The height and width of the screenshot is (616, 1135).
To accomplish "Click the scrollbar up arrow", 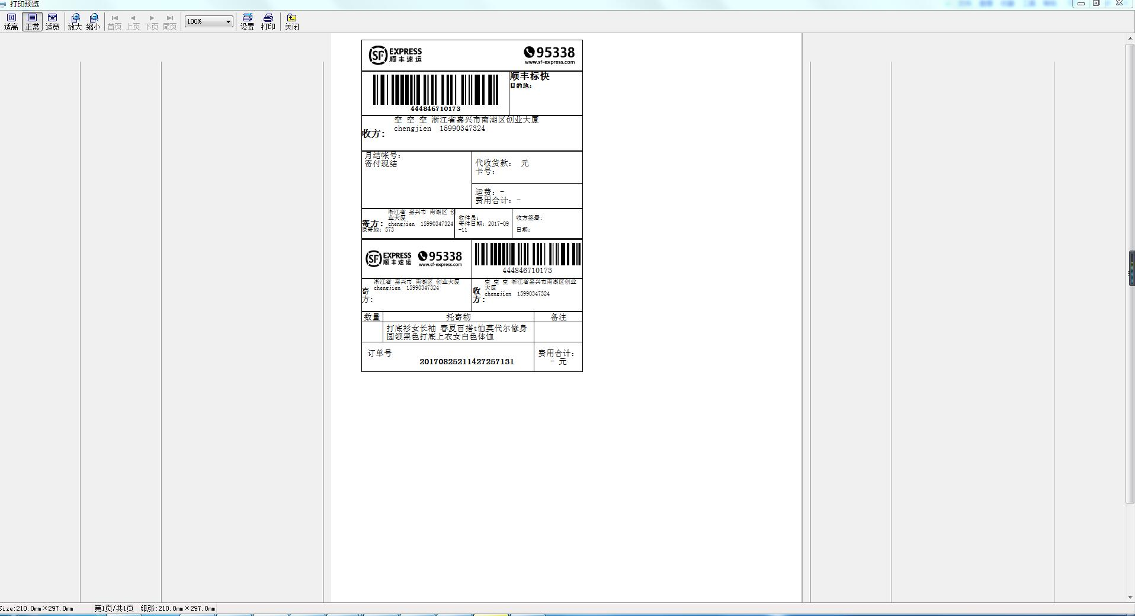I will point(1131,38).
